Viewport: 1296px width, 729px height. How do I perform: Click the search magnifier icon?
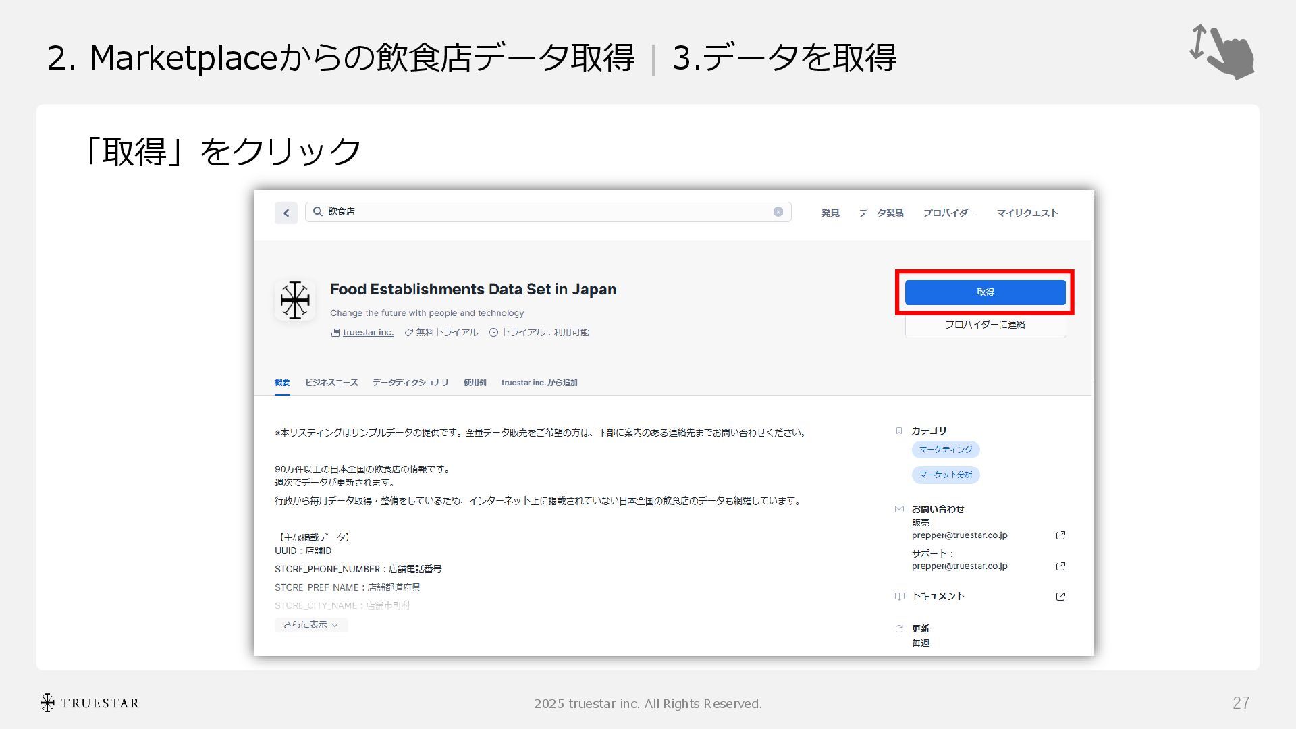(x=317, y=212)
